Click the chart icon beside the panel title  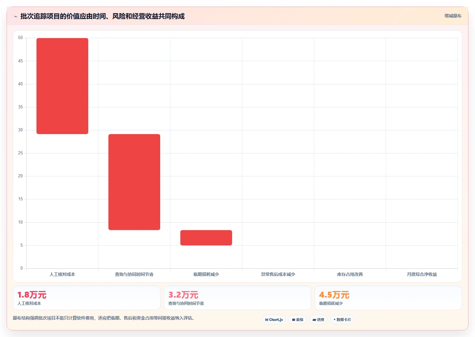click(x=15, y=16)
